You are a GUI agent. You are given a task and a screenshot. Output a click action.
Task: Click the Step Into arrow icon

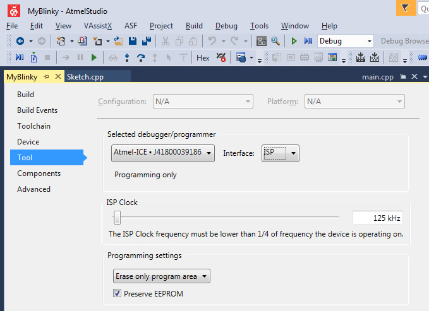pos(128,57)
